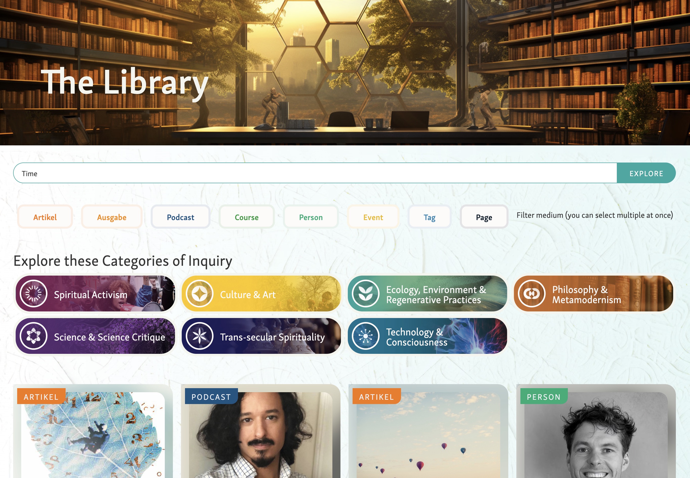This screenshot has width=690, height=478.
Task: Open the Artikel card with hot air balloons
Action: pos(428,431)
